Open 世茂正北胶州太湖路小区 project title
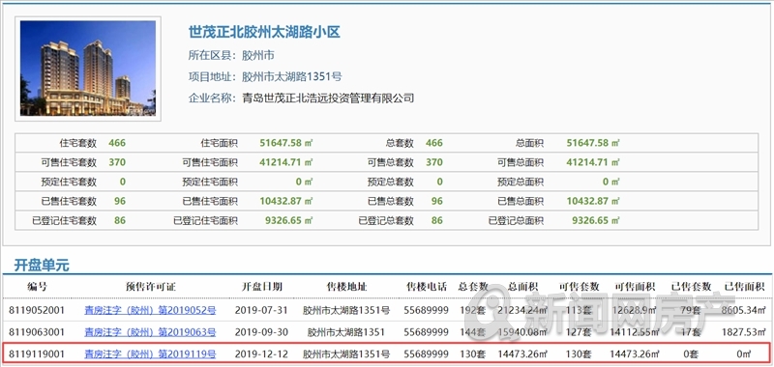 click(x=264, y=33)
